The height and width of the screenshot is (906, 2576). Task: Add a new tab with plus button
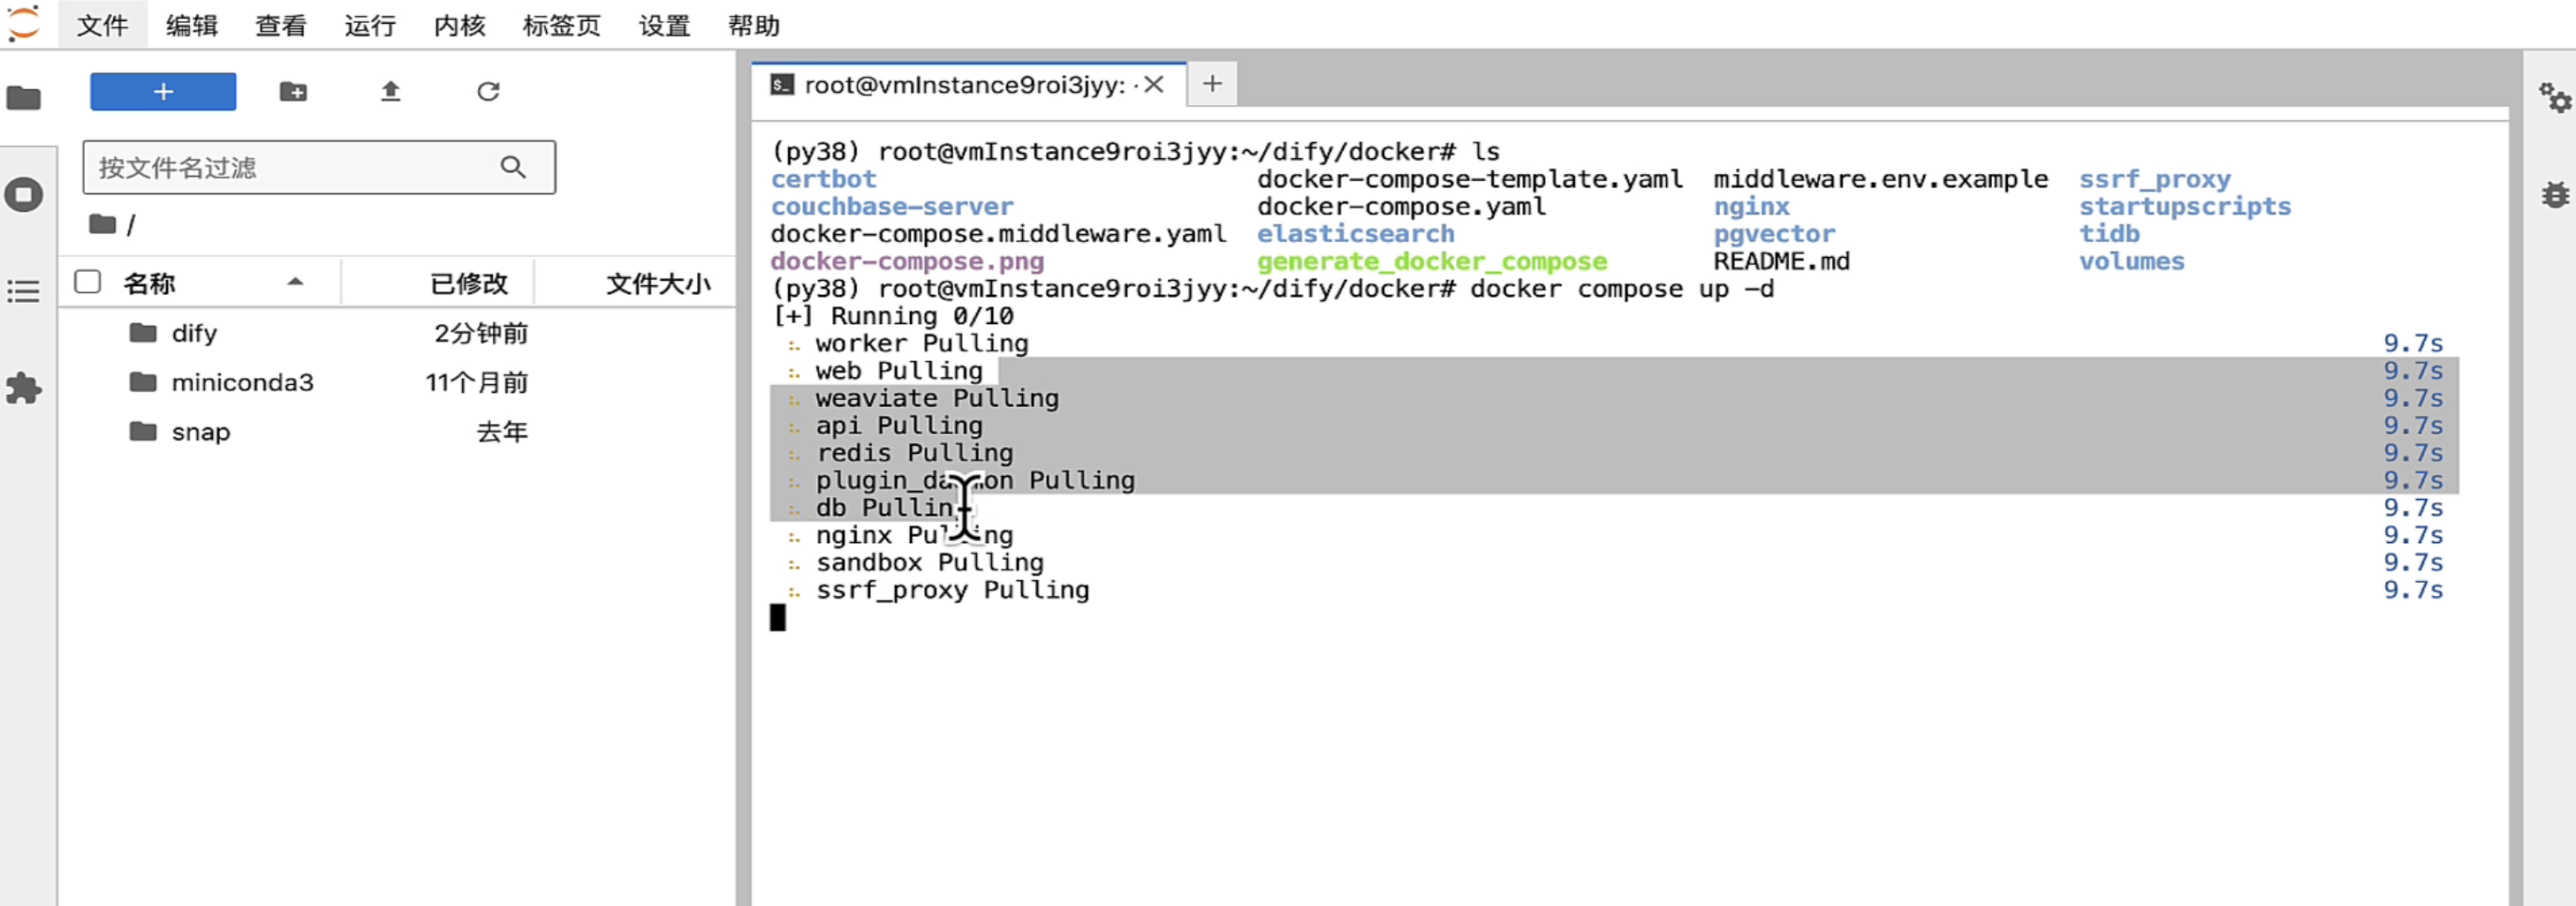click(1212, 84)
